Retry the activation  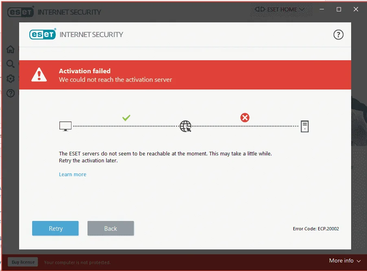click(55, 228)
